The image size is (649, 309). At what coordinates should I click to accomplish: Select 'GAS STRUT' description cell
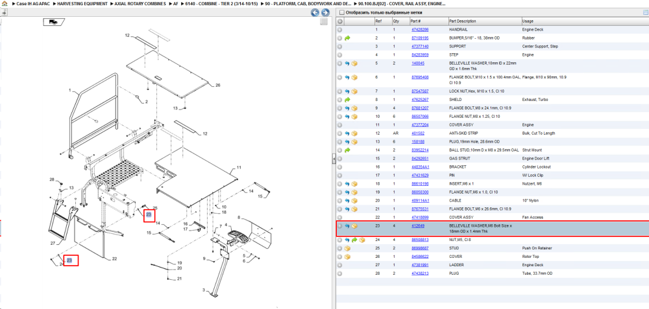(458, 159)
